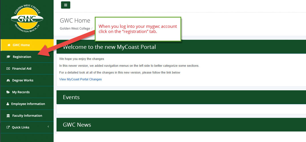Click the 'For a detailed look' sentence
This screenshot has width=306, height=142.
tap(120, 72)
